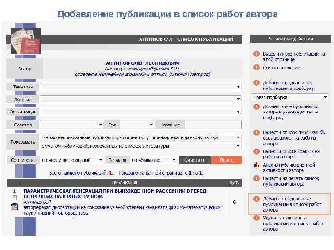Click "Добавить выделенные публикации в список работ автора"
The height and width of the screenshot is (250, 334).
292,204
